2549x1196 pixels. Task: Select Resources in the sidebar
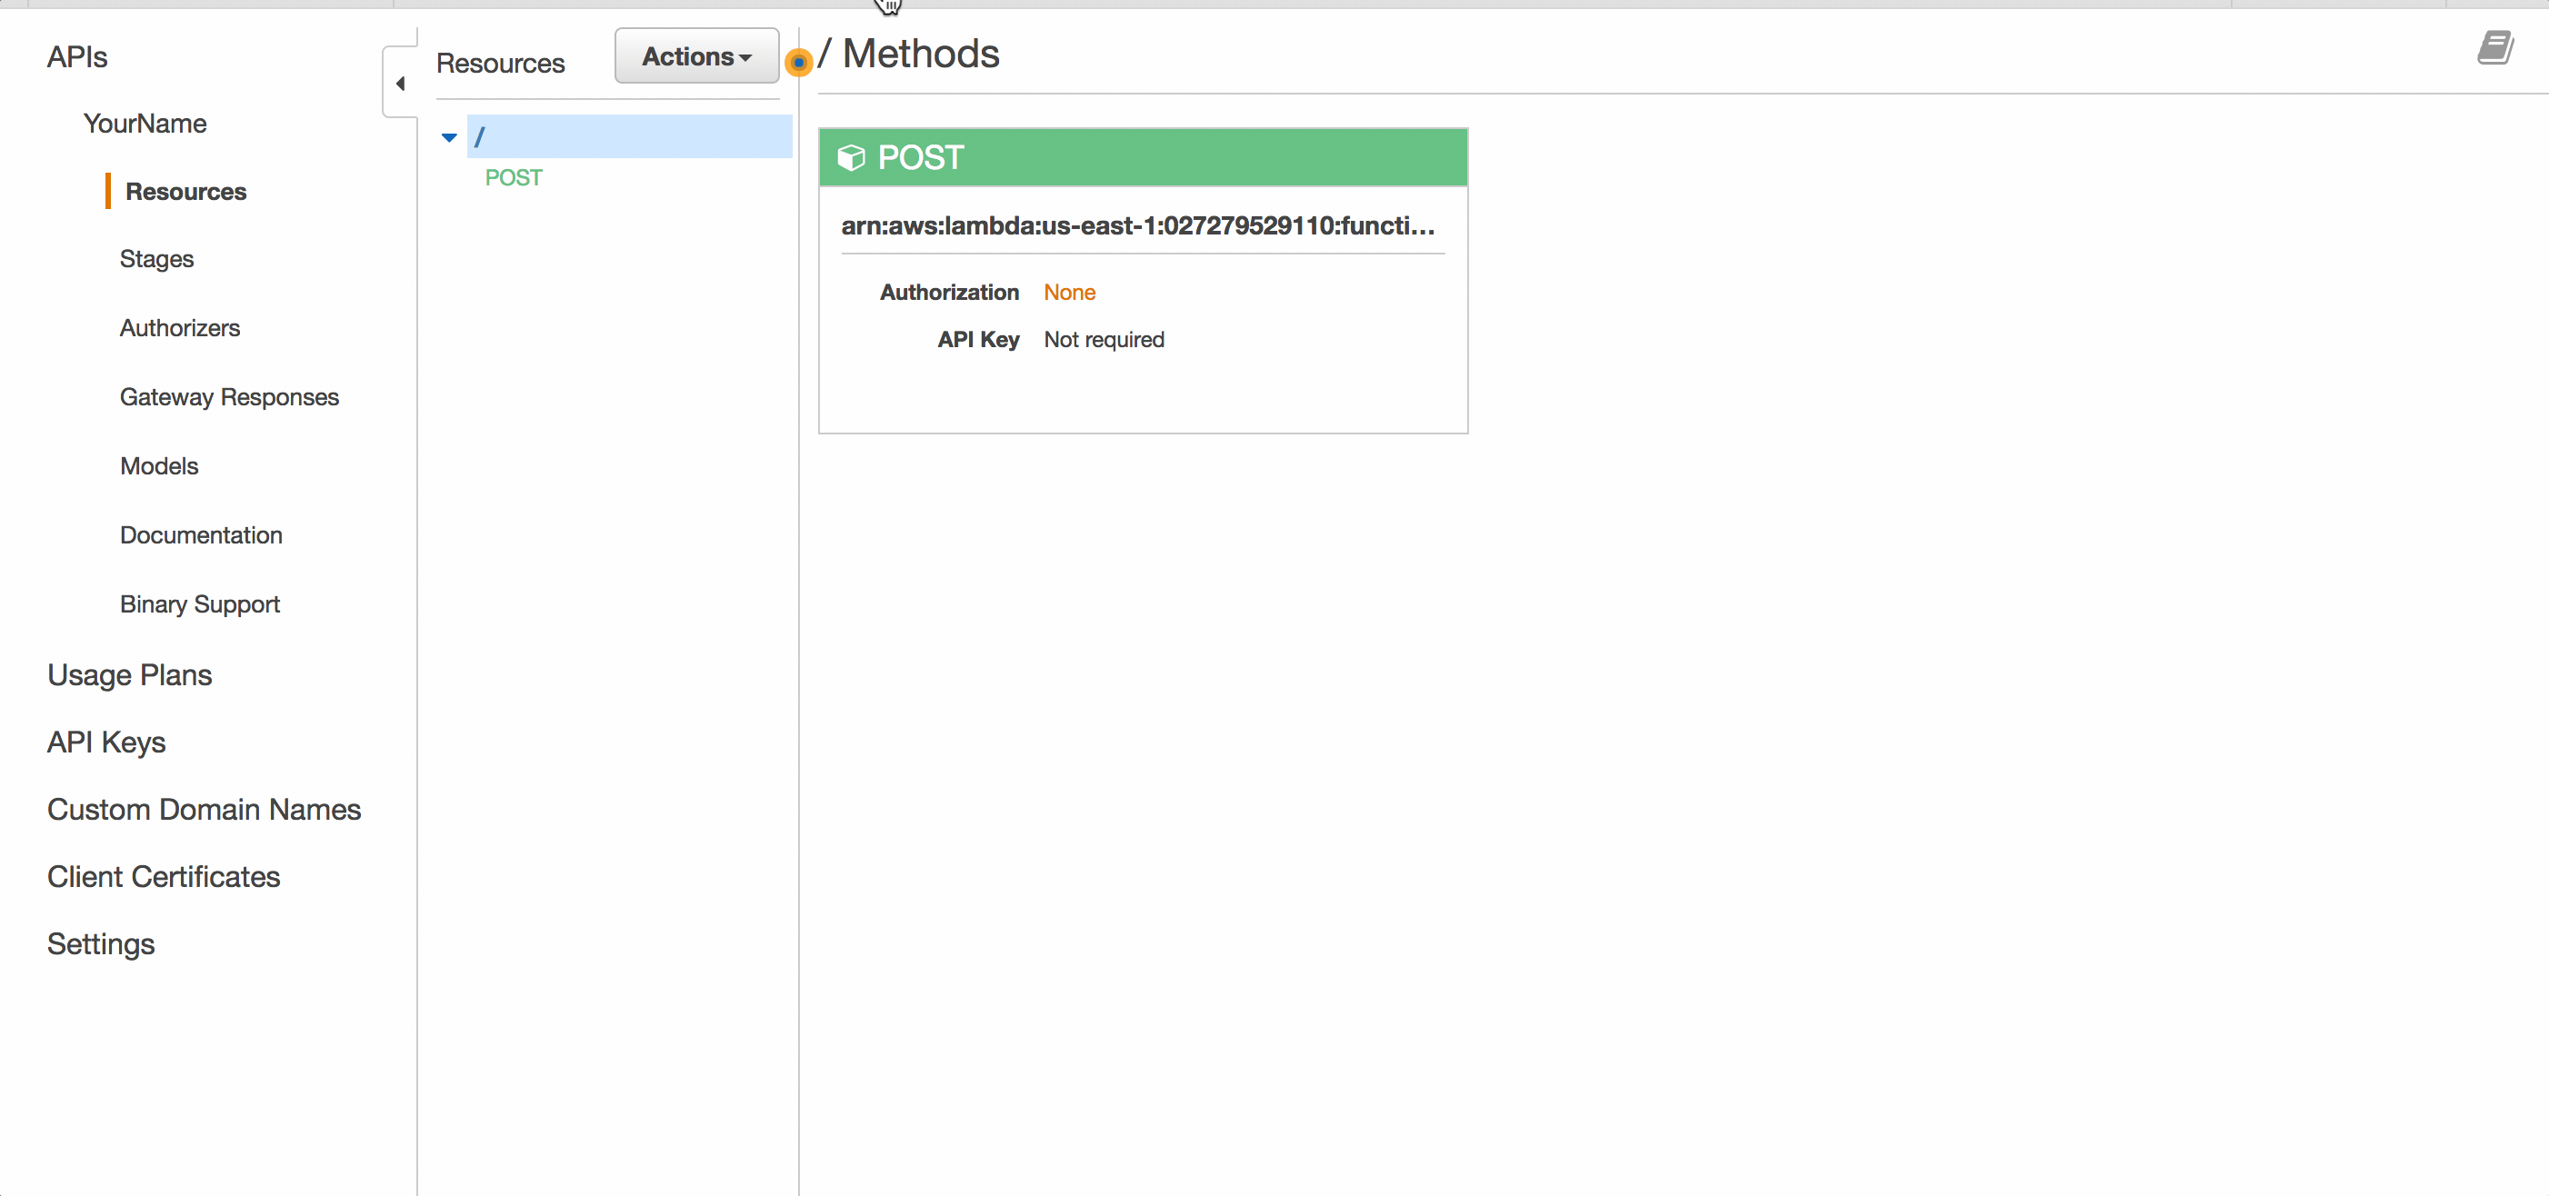[186, 192]
